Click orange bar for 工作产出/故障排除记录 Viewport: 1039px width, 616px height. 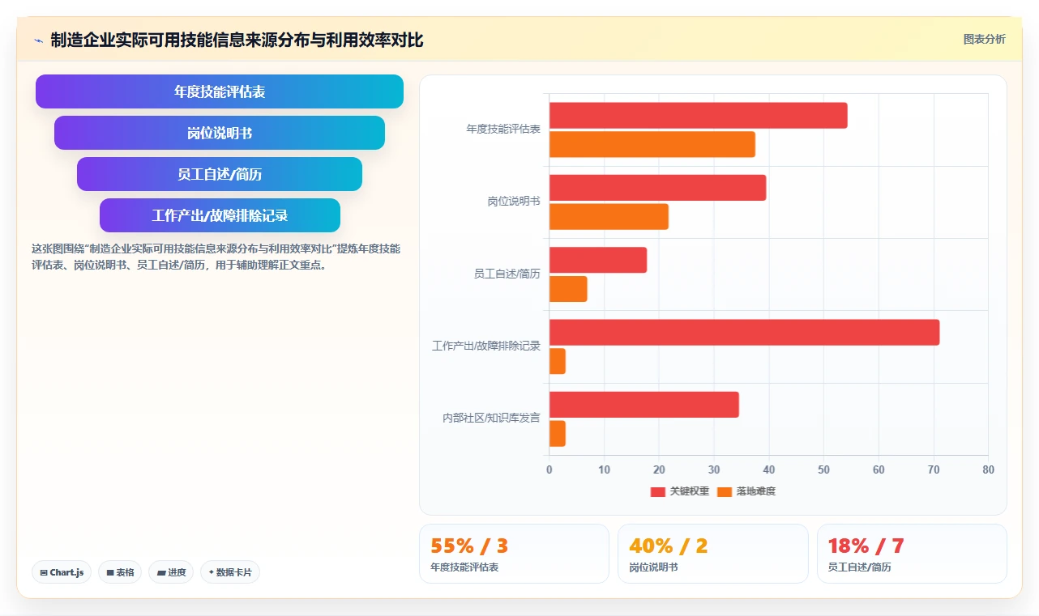[x=558, y=362]
